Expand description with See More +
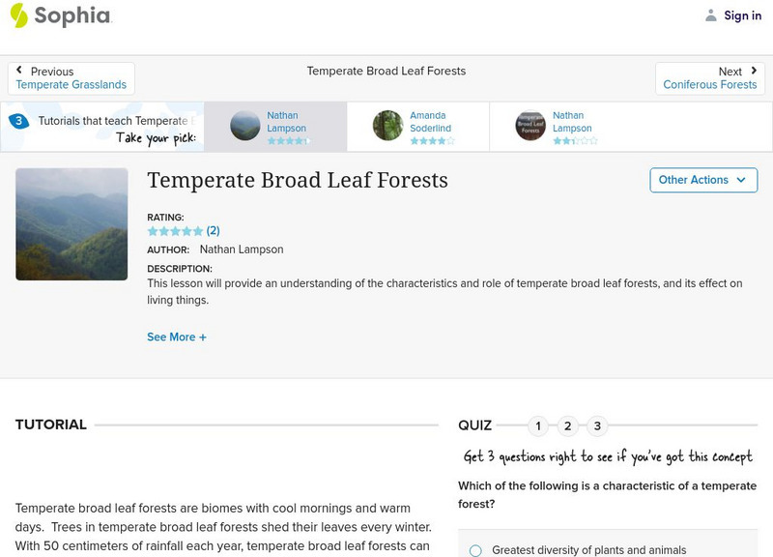 click(x=177, y=337)
